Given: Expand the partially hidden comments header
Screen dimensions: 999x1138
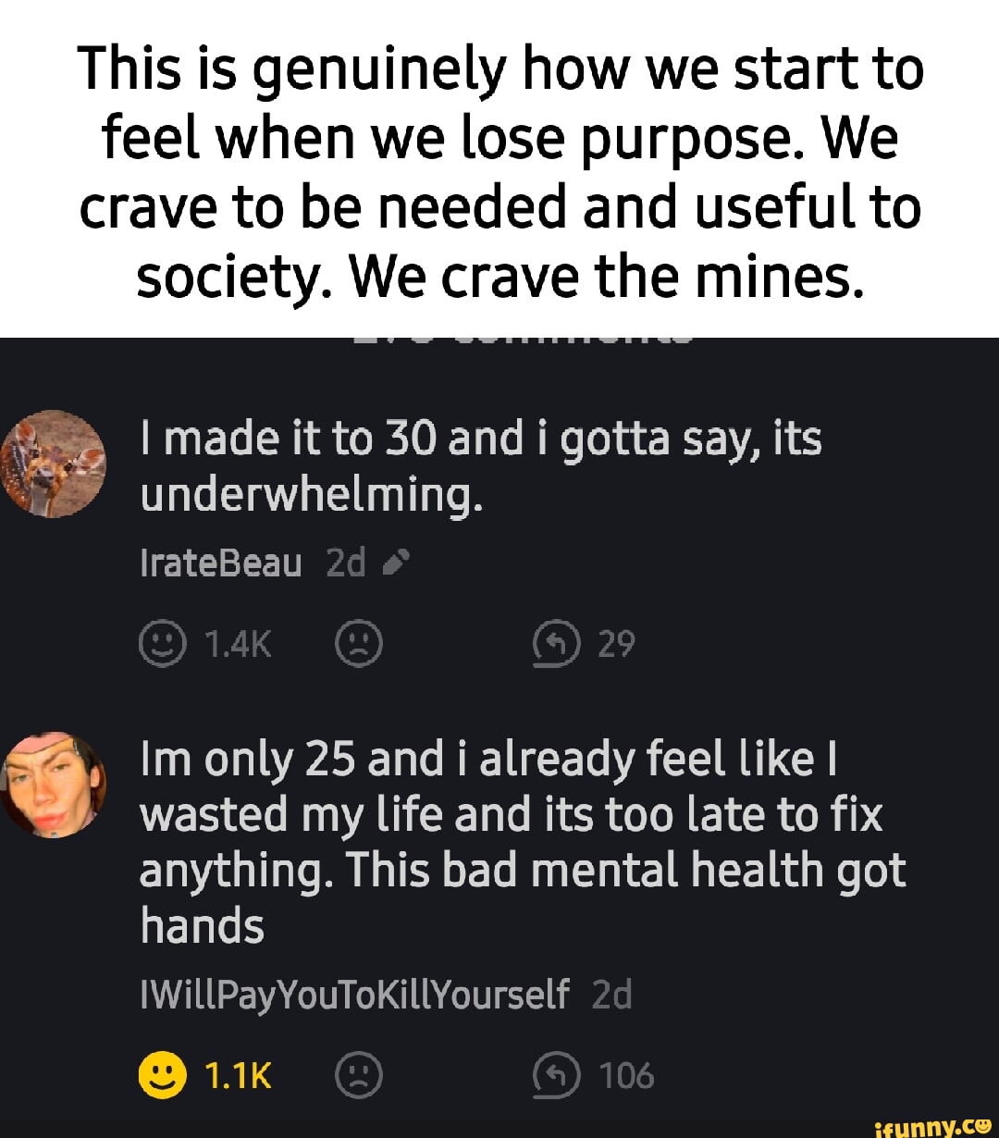Looking at the screenshot, I should coord(499,340).
